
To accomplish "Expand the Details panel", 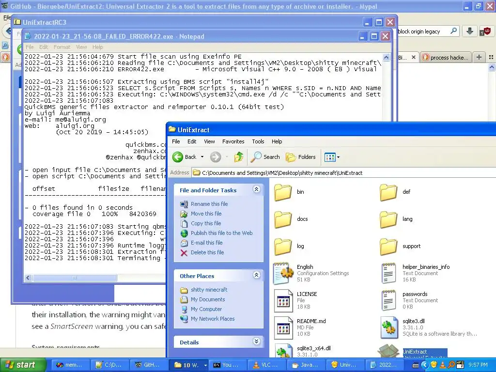I will pyautogui.click(x=257, y=341).
